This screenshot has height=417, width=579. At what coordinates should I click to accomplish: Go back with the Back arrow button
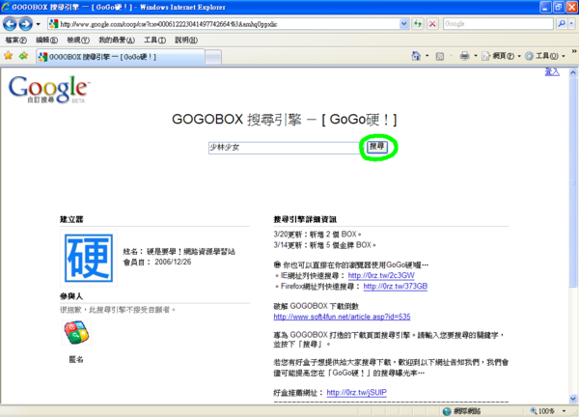point(10,24)
